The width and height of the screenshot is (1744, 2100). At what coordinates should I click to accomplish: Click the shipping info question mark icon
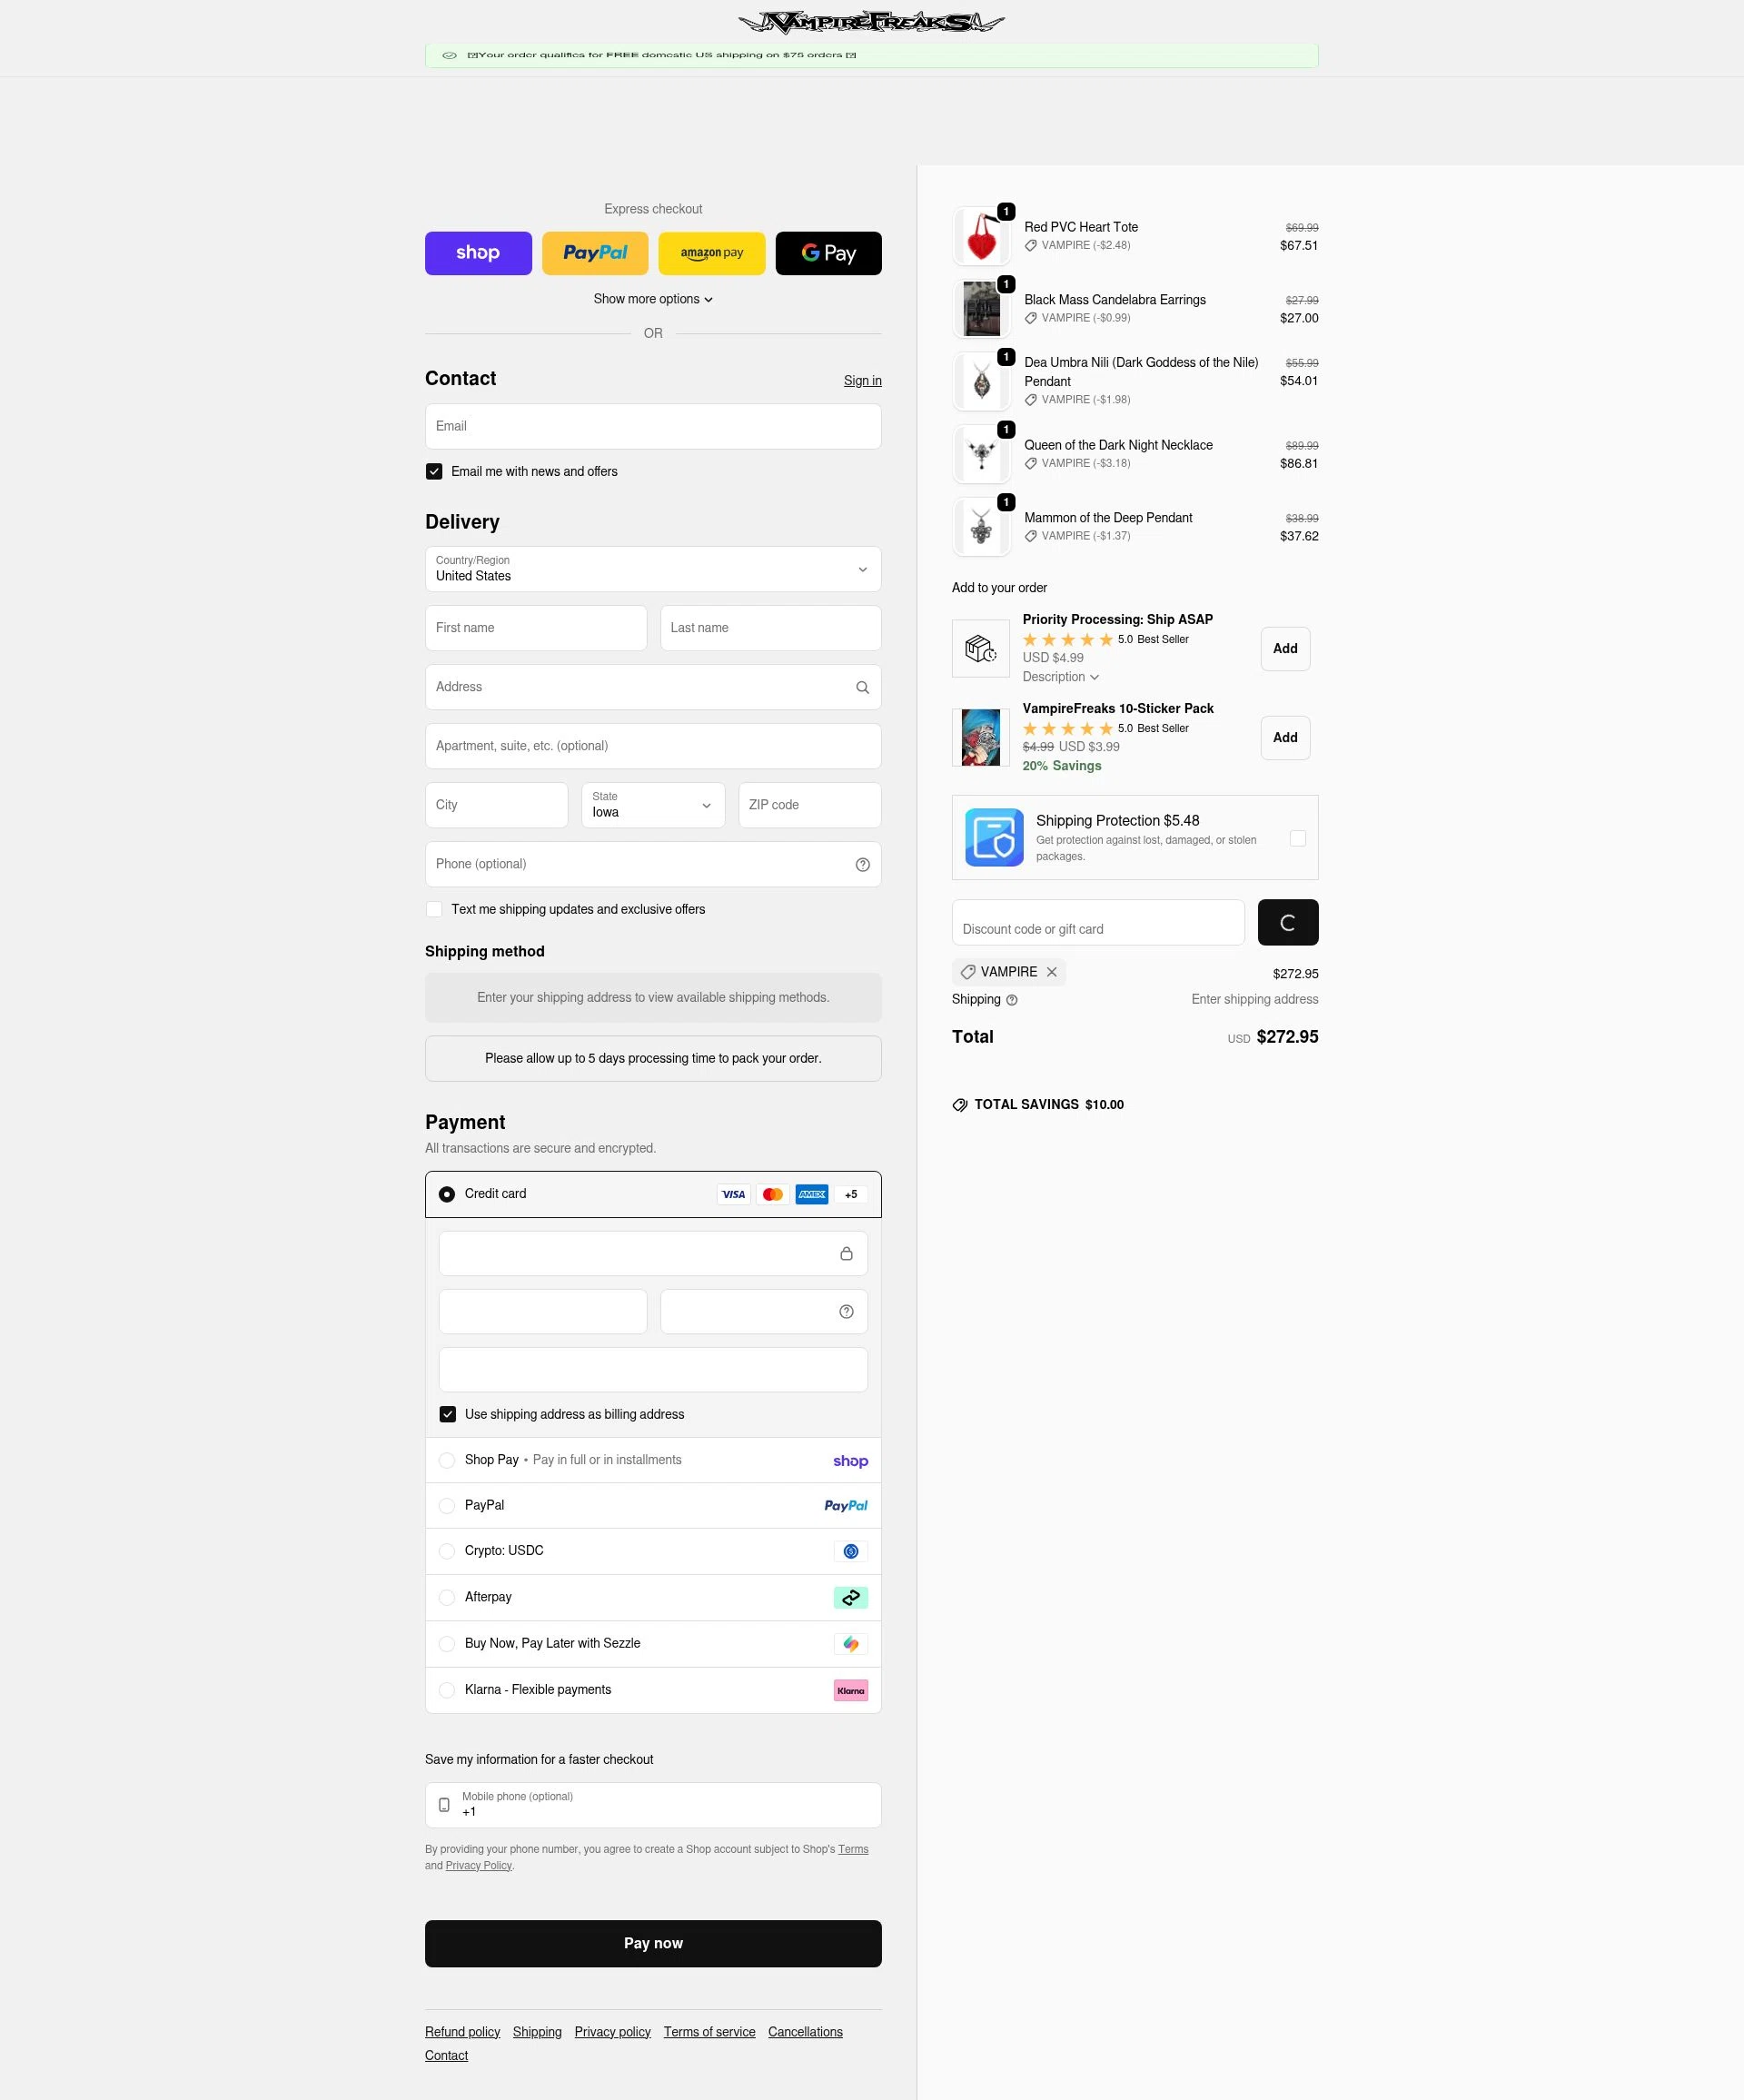pyautogui.click(x=1011, y=1000)
